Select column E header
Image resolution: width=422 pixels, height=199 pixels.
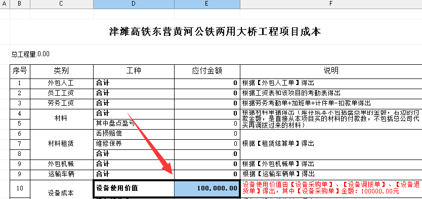[x=207, y=4]
